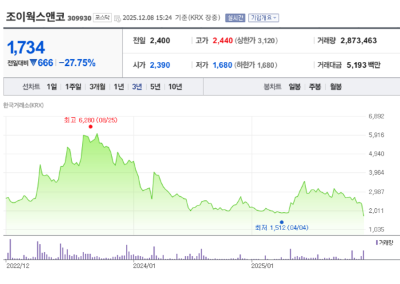Click the 거래량 volume legend

385,243
